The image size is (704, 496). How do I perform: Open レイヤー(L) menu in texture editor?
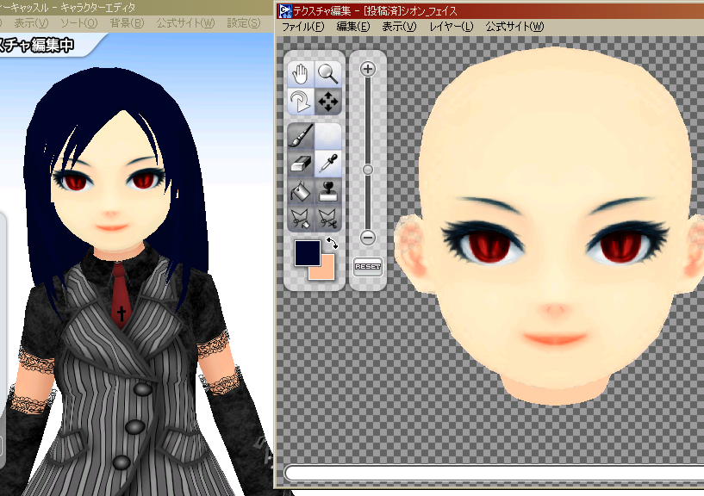click(x=452, y=27)
